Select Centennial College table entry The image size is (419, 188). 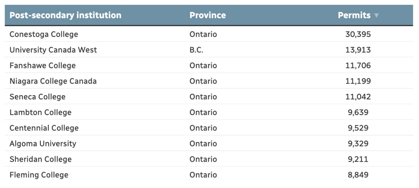point(44,128)
